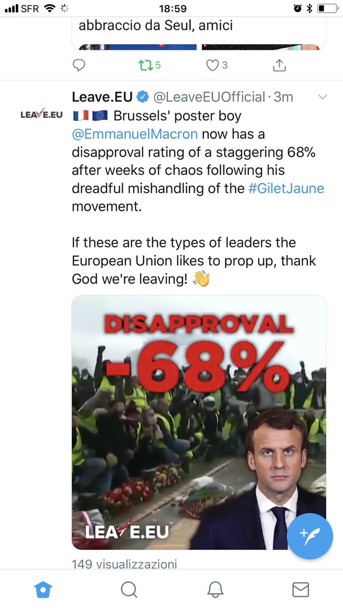Share the tweet via share icon

point(279,66)
